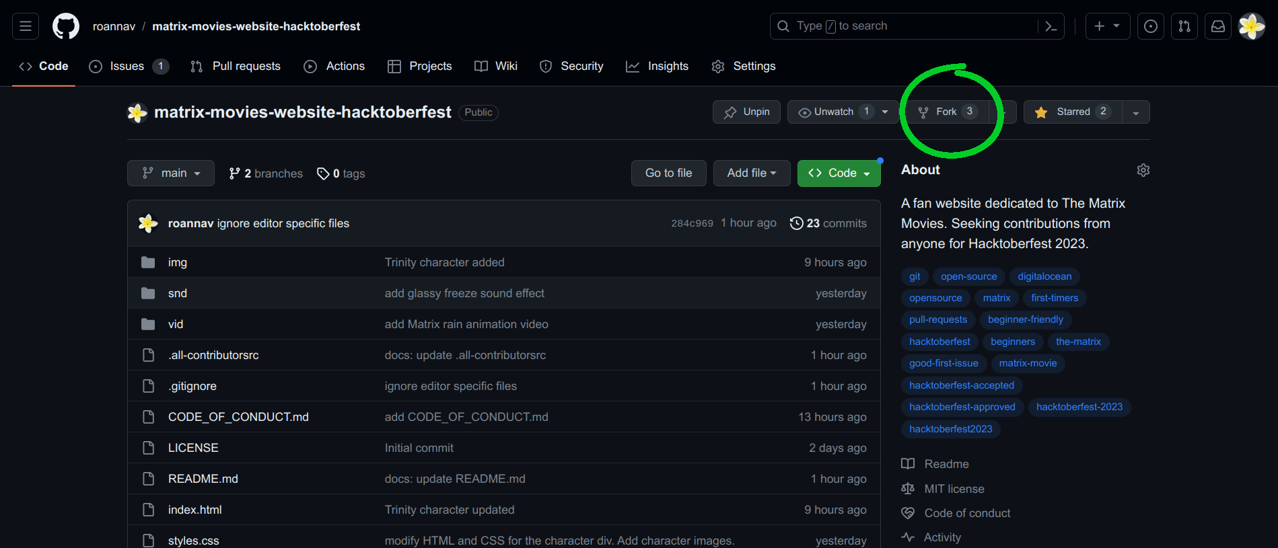
Task: Open user profile avatar menu
Action: pyautogui.click(x=1252, y=26)
